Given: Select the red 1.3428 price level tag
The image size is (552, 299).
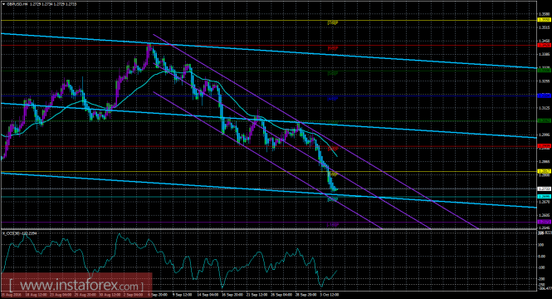Looking at the screenshot, I should pyautogui.click(x=545, y=46).
